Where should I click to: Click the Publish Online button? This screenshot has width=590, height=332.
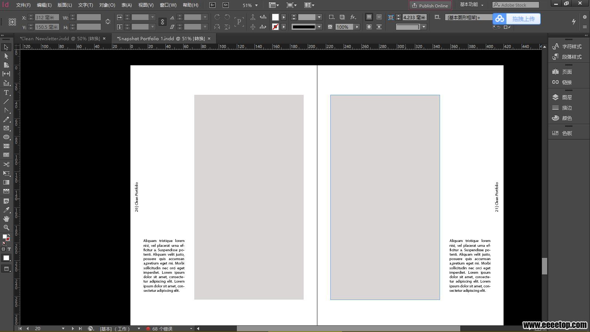coord(430,6)
